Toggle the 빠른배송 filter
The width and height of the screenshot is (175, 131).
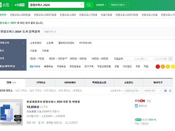coord(48,67)
